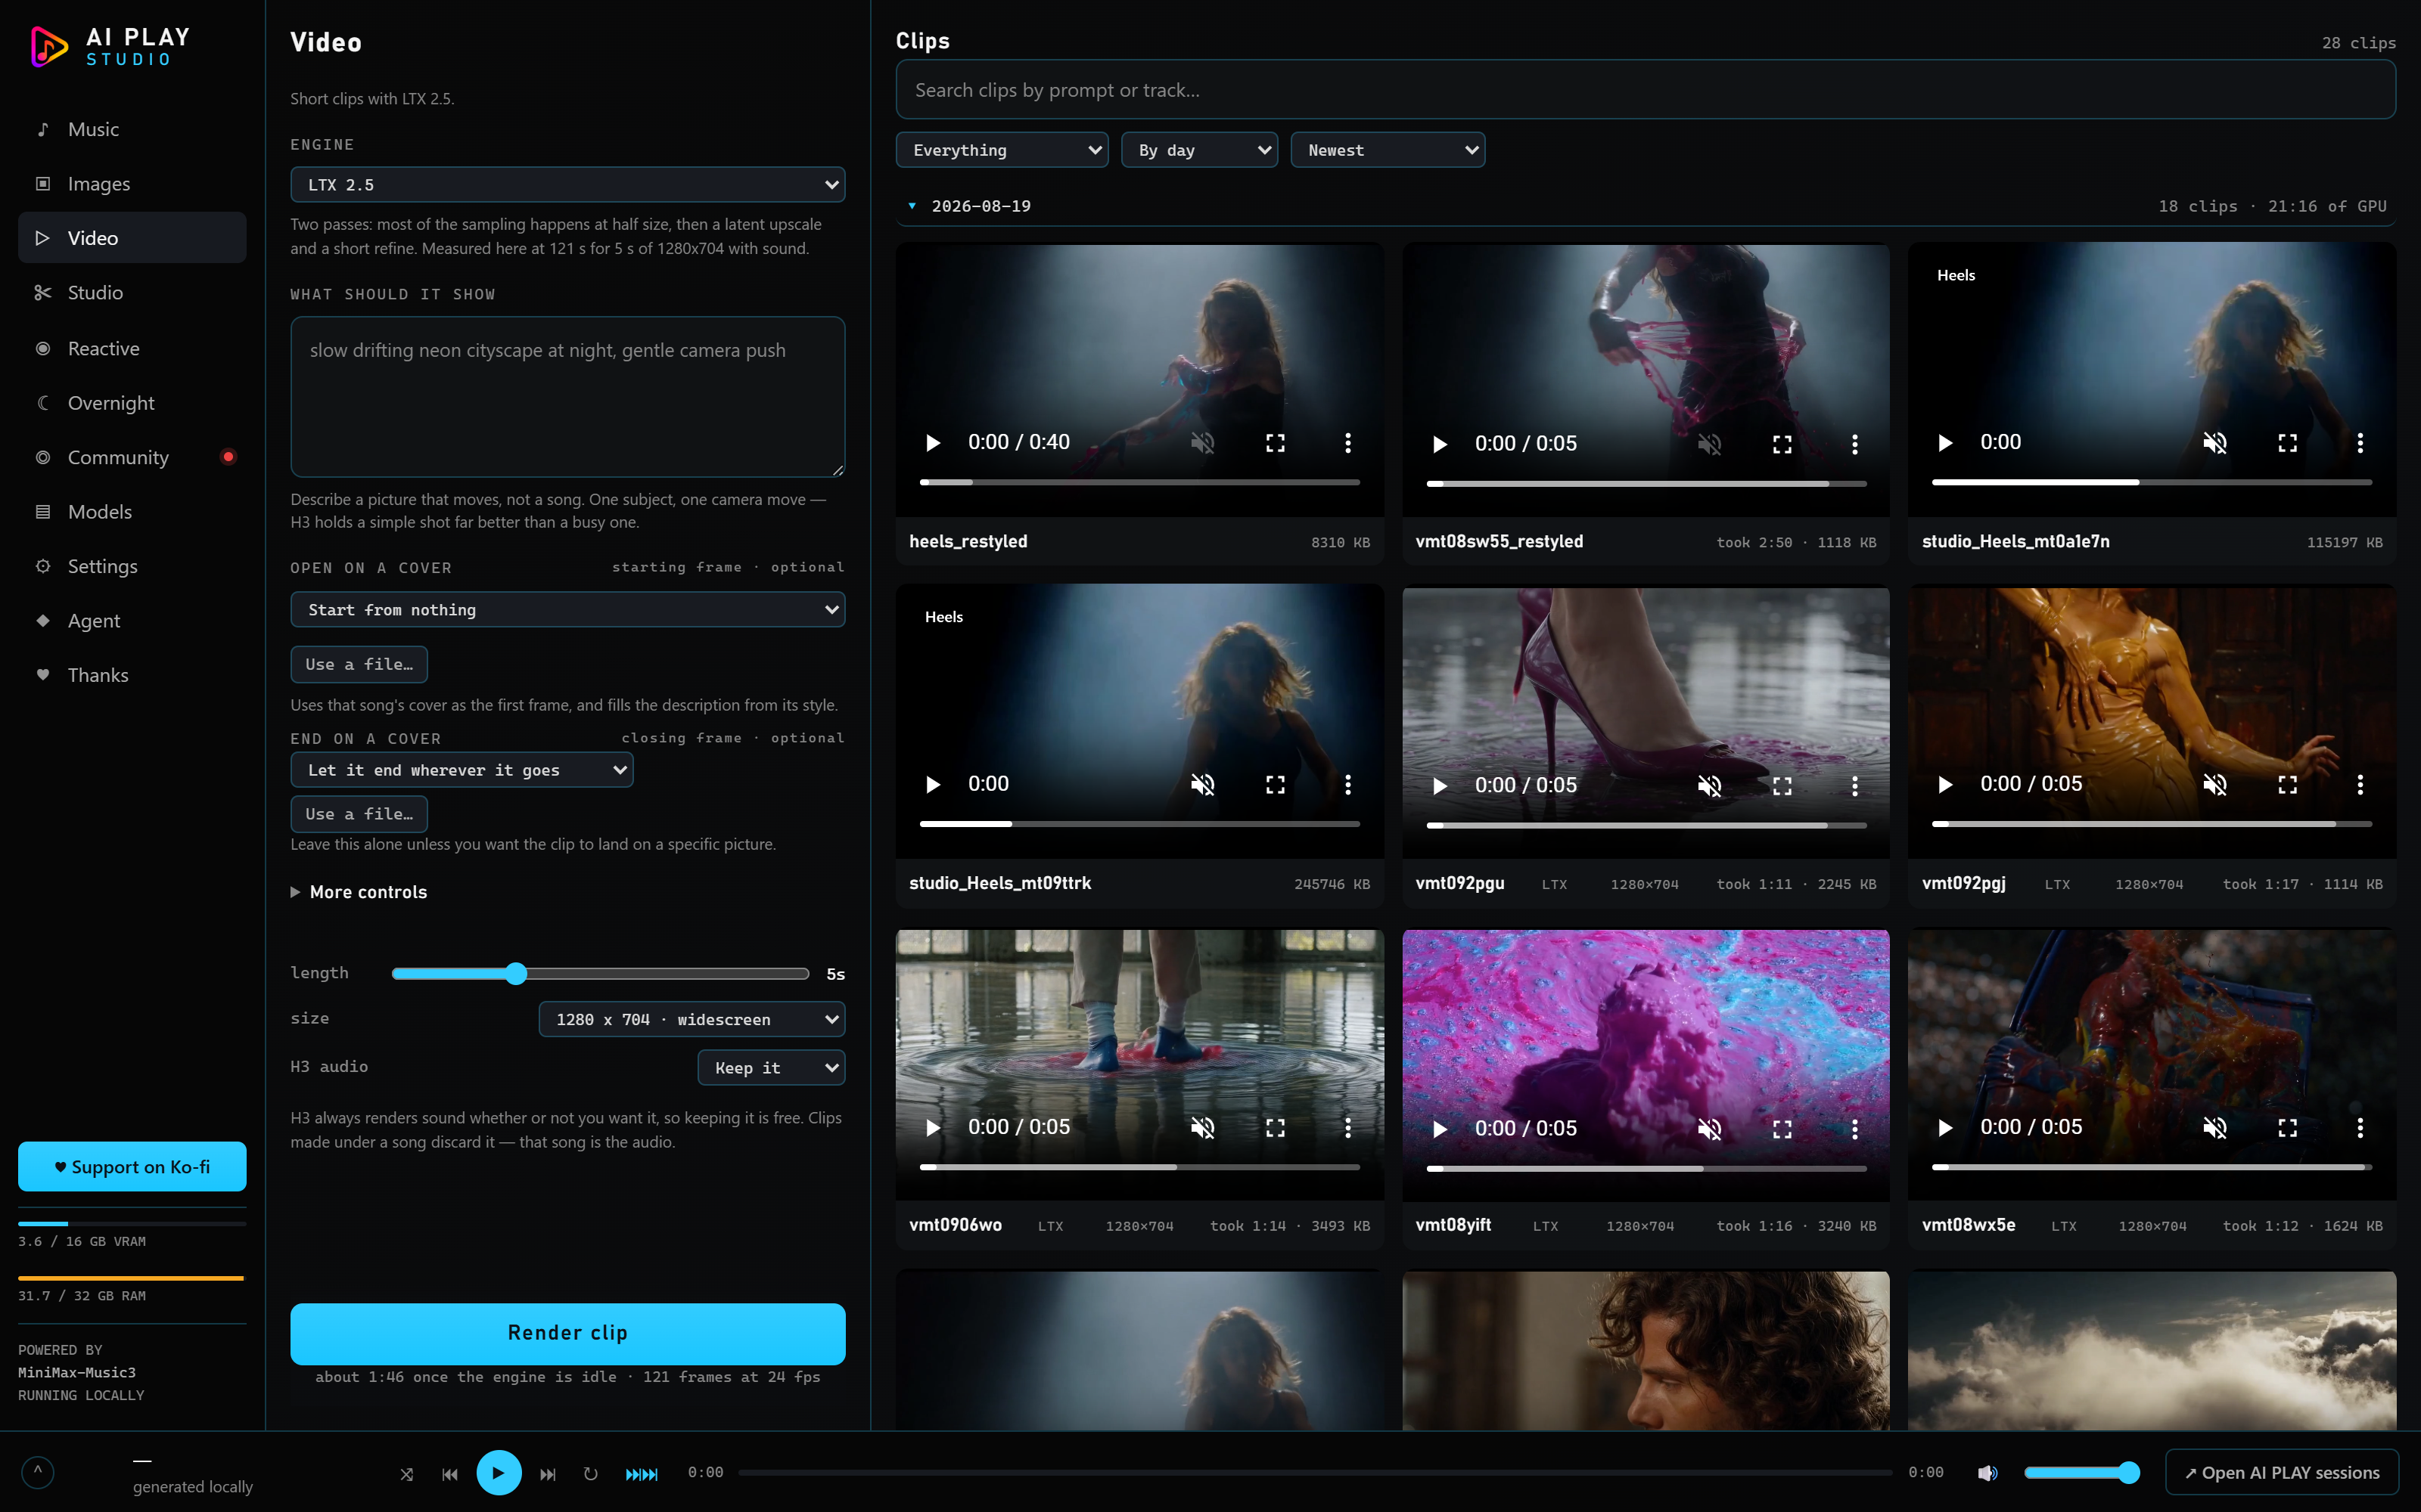Screen dimensions: 2421x1512
Task: Open the Start from nothing dropdown
Action: [567, 610]
